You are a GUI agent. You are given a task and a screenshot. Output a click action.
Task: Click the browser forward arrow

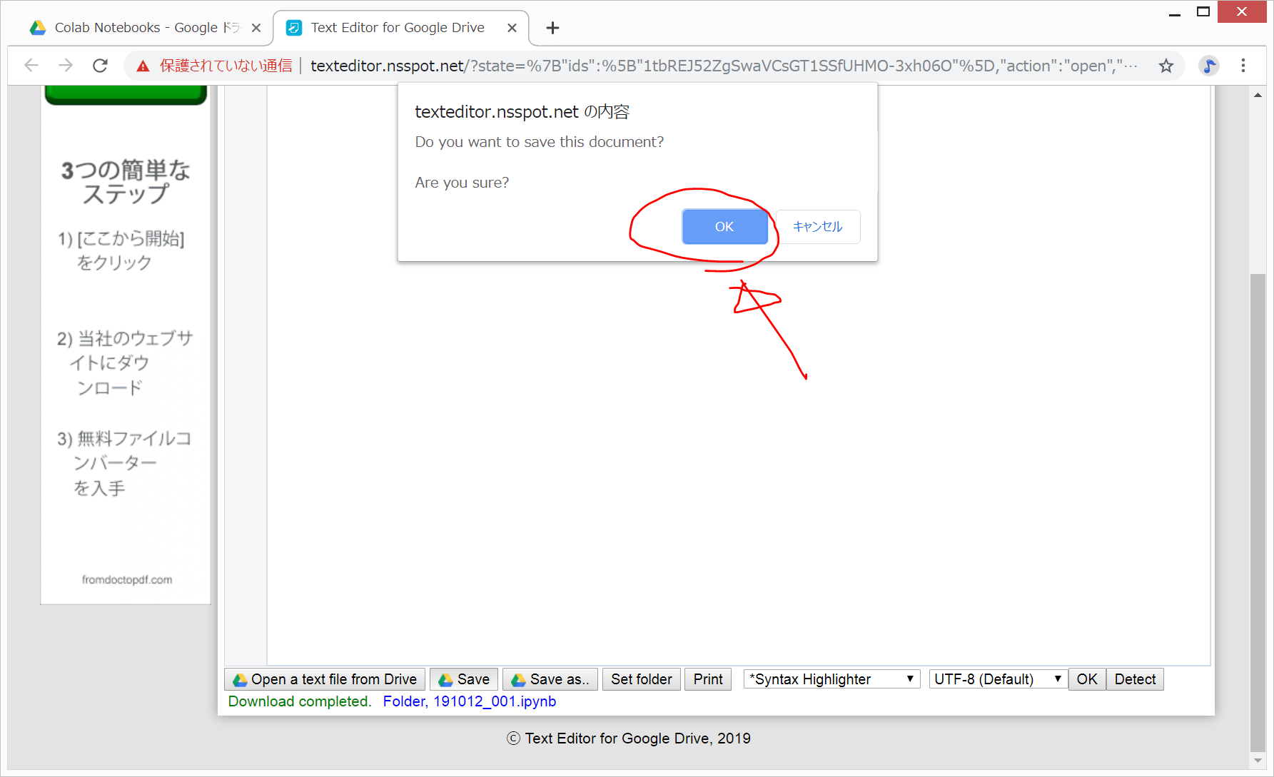[x=66, y=66]
